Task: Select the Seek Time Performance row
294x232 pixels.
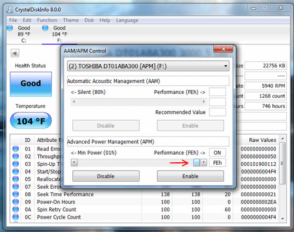Action: (145, 195)
